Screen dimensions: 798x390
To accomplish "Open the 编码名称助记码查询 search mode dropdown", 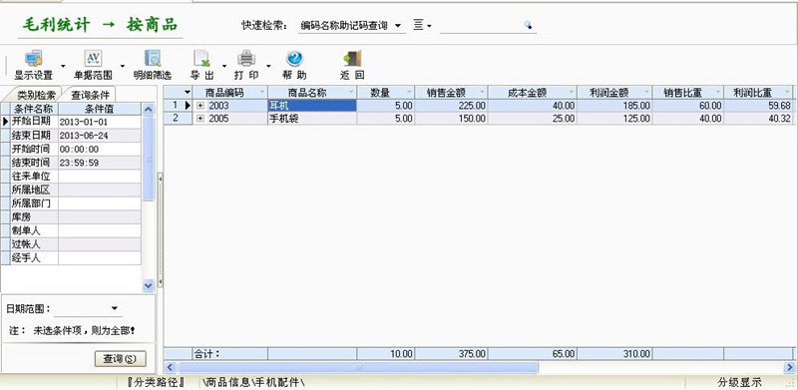I will (x=398, y=26).
